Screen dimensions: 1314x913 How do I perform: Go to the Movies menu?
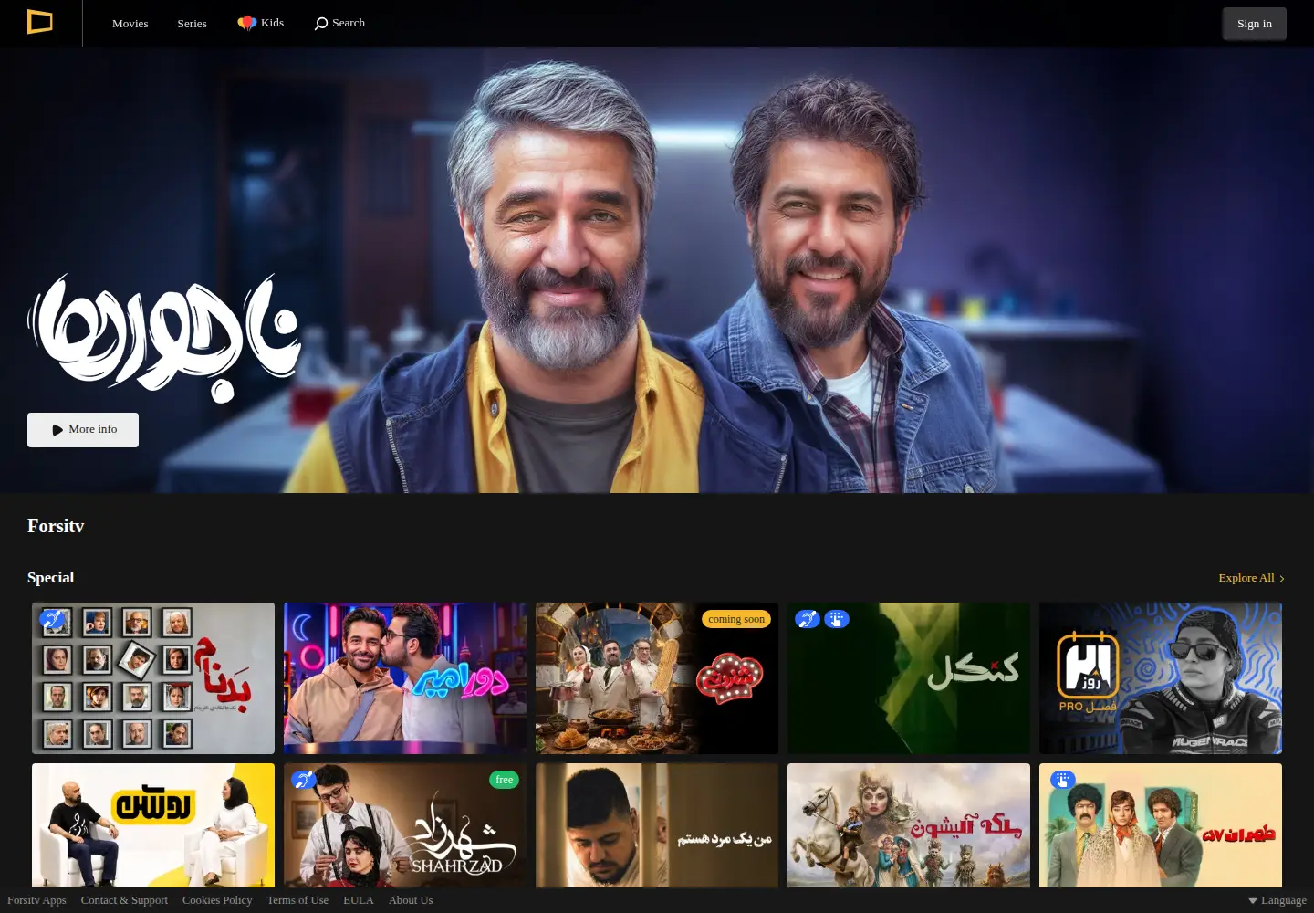coord(130,24)
